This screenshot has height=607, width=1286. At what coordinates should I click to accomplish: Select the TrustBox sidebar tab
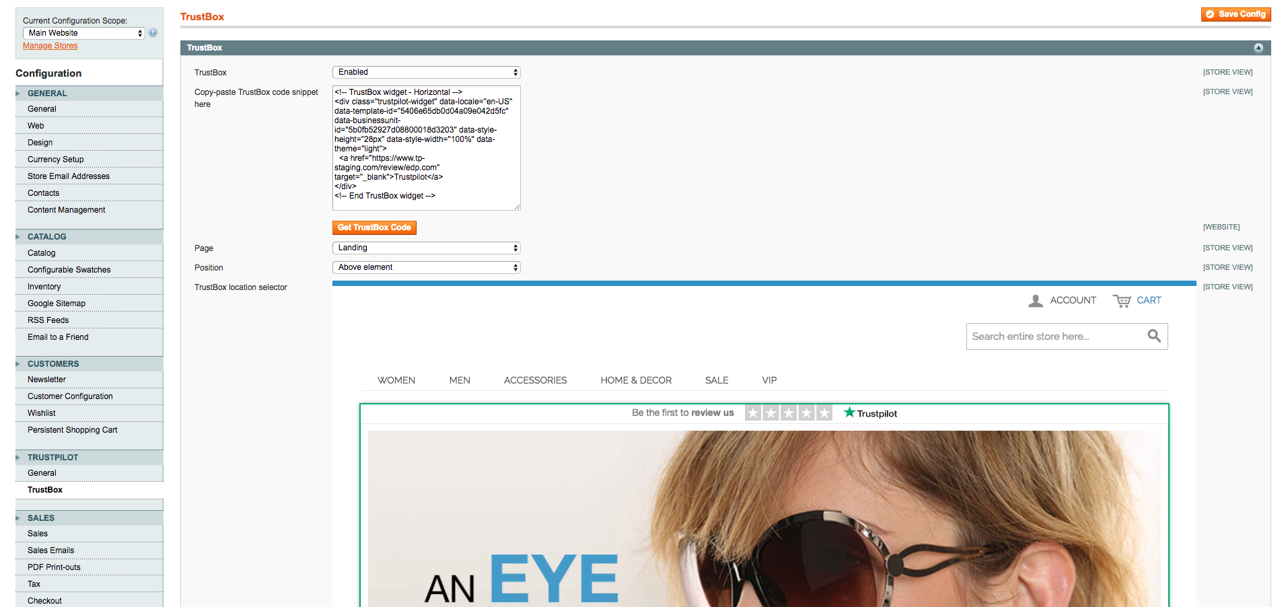89,490
